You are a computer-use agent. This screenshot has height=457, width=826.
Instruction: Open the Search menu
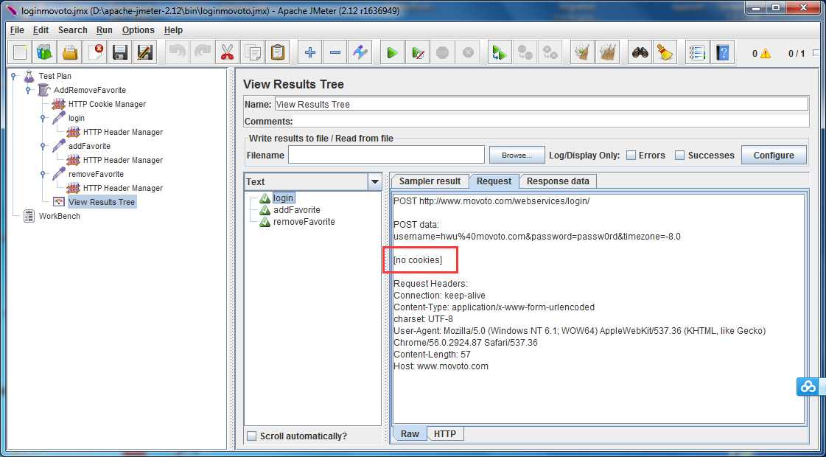[73, 30]
